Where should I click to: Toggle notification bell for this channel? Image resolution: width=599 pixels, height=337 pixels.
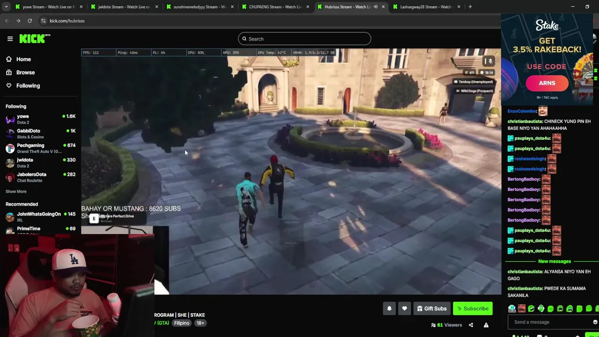click(x=389, y=308)
